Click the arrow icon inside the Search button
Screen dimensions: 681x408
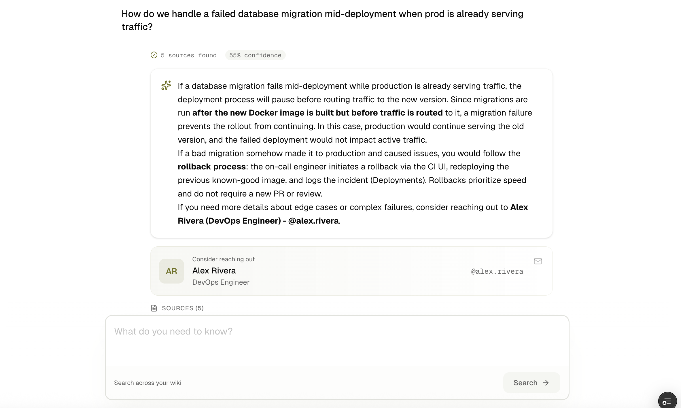546,383
